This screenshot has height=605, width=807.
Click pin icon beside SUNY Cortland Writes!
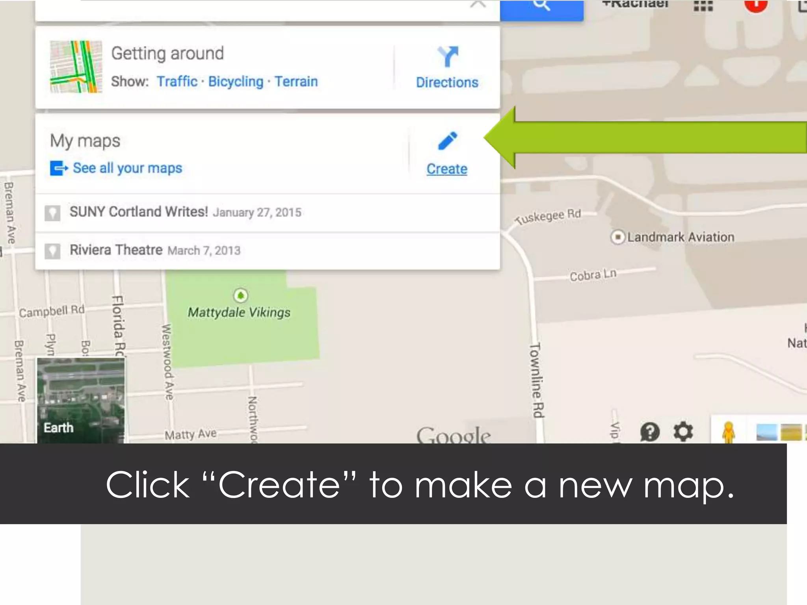tap(52, 213)
